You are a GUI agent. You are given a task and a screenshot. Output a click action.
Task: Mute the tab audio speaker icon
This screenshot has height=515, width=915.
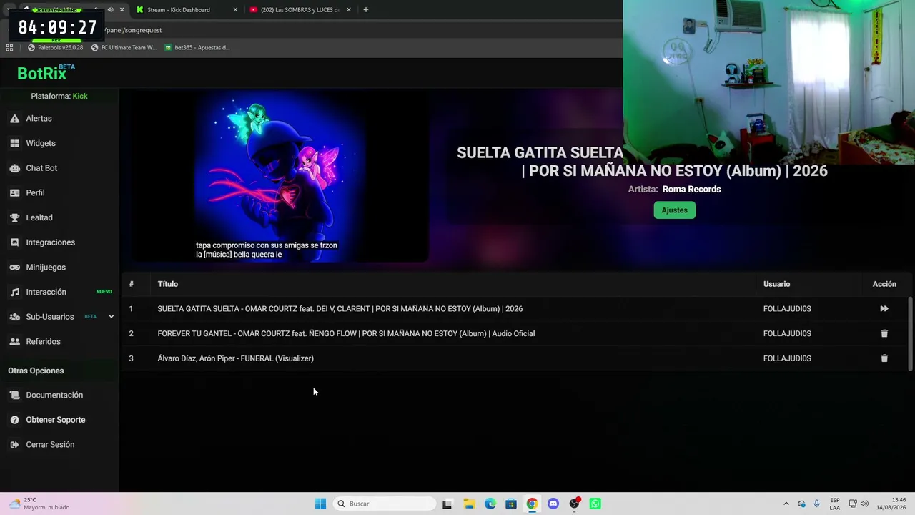point(110,10)
